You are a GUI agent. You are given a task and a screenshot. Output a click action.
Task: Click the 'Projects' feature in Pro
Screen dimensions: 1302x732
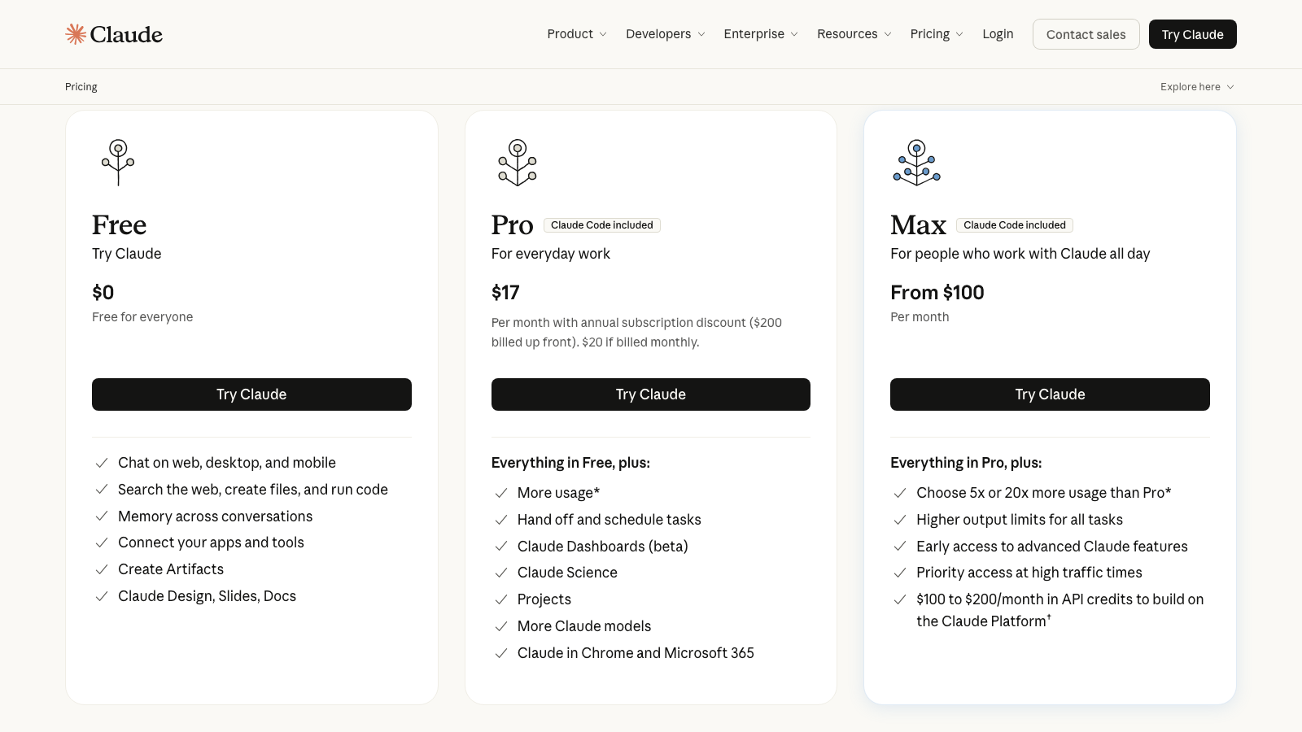pos(544,599)
